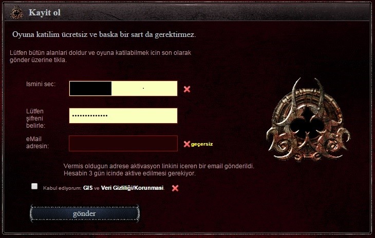The image size is (375, 238).
Task: Click the large rusty emblem artwork
Action: tap(308, 120)
